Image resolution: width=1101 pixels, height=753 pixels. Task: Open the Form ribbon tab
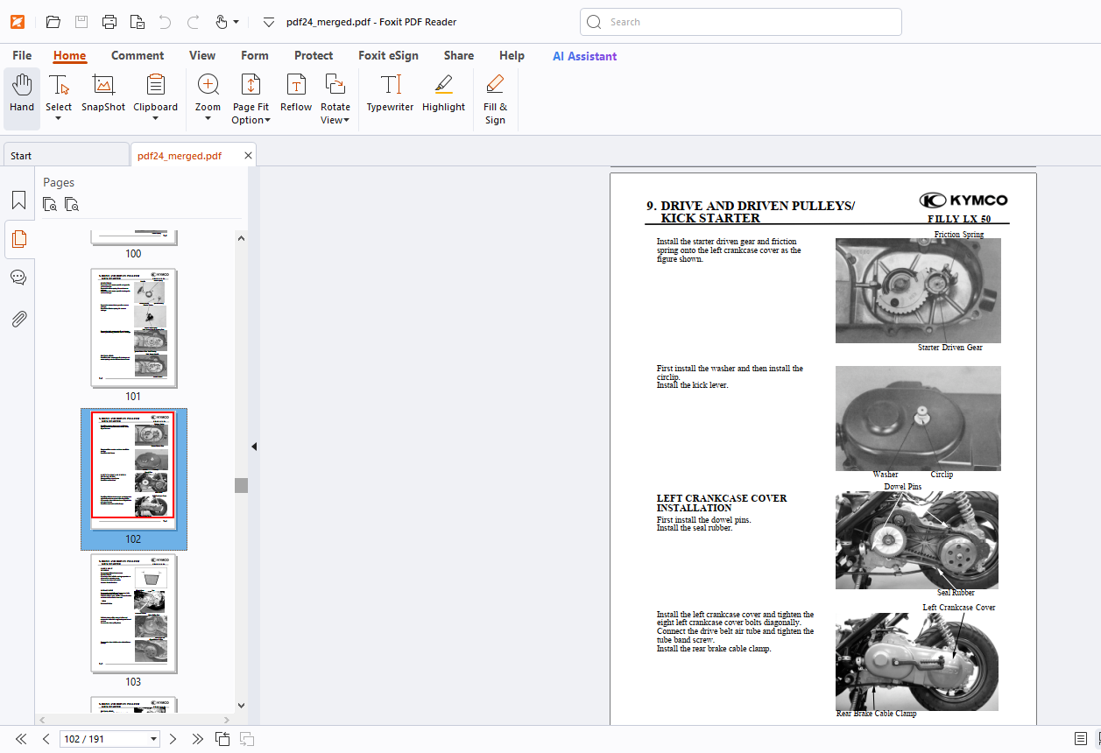(x=255, y=55)
